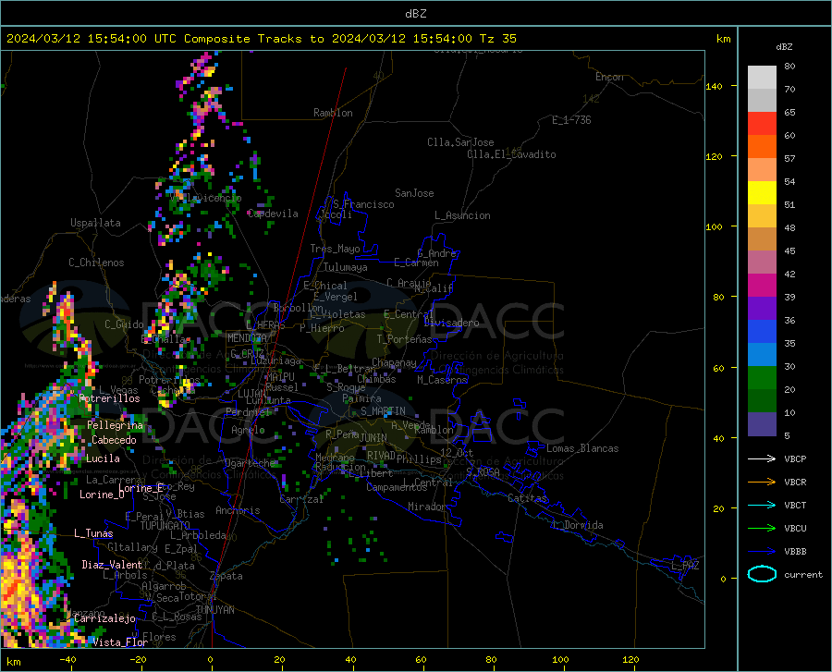Select the blue 35 dBZ color swatch
The height and width of the screenshot is (672, 832).
click(762, 332)
